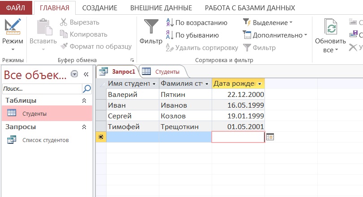This screenshot has width=363, height=197.
Task: Click cell Иванов
Action: click(185, 105)
